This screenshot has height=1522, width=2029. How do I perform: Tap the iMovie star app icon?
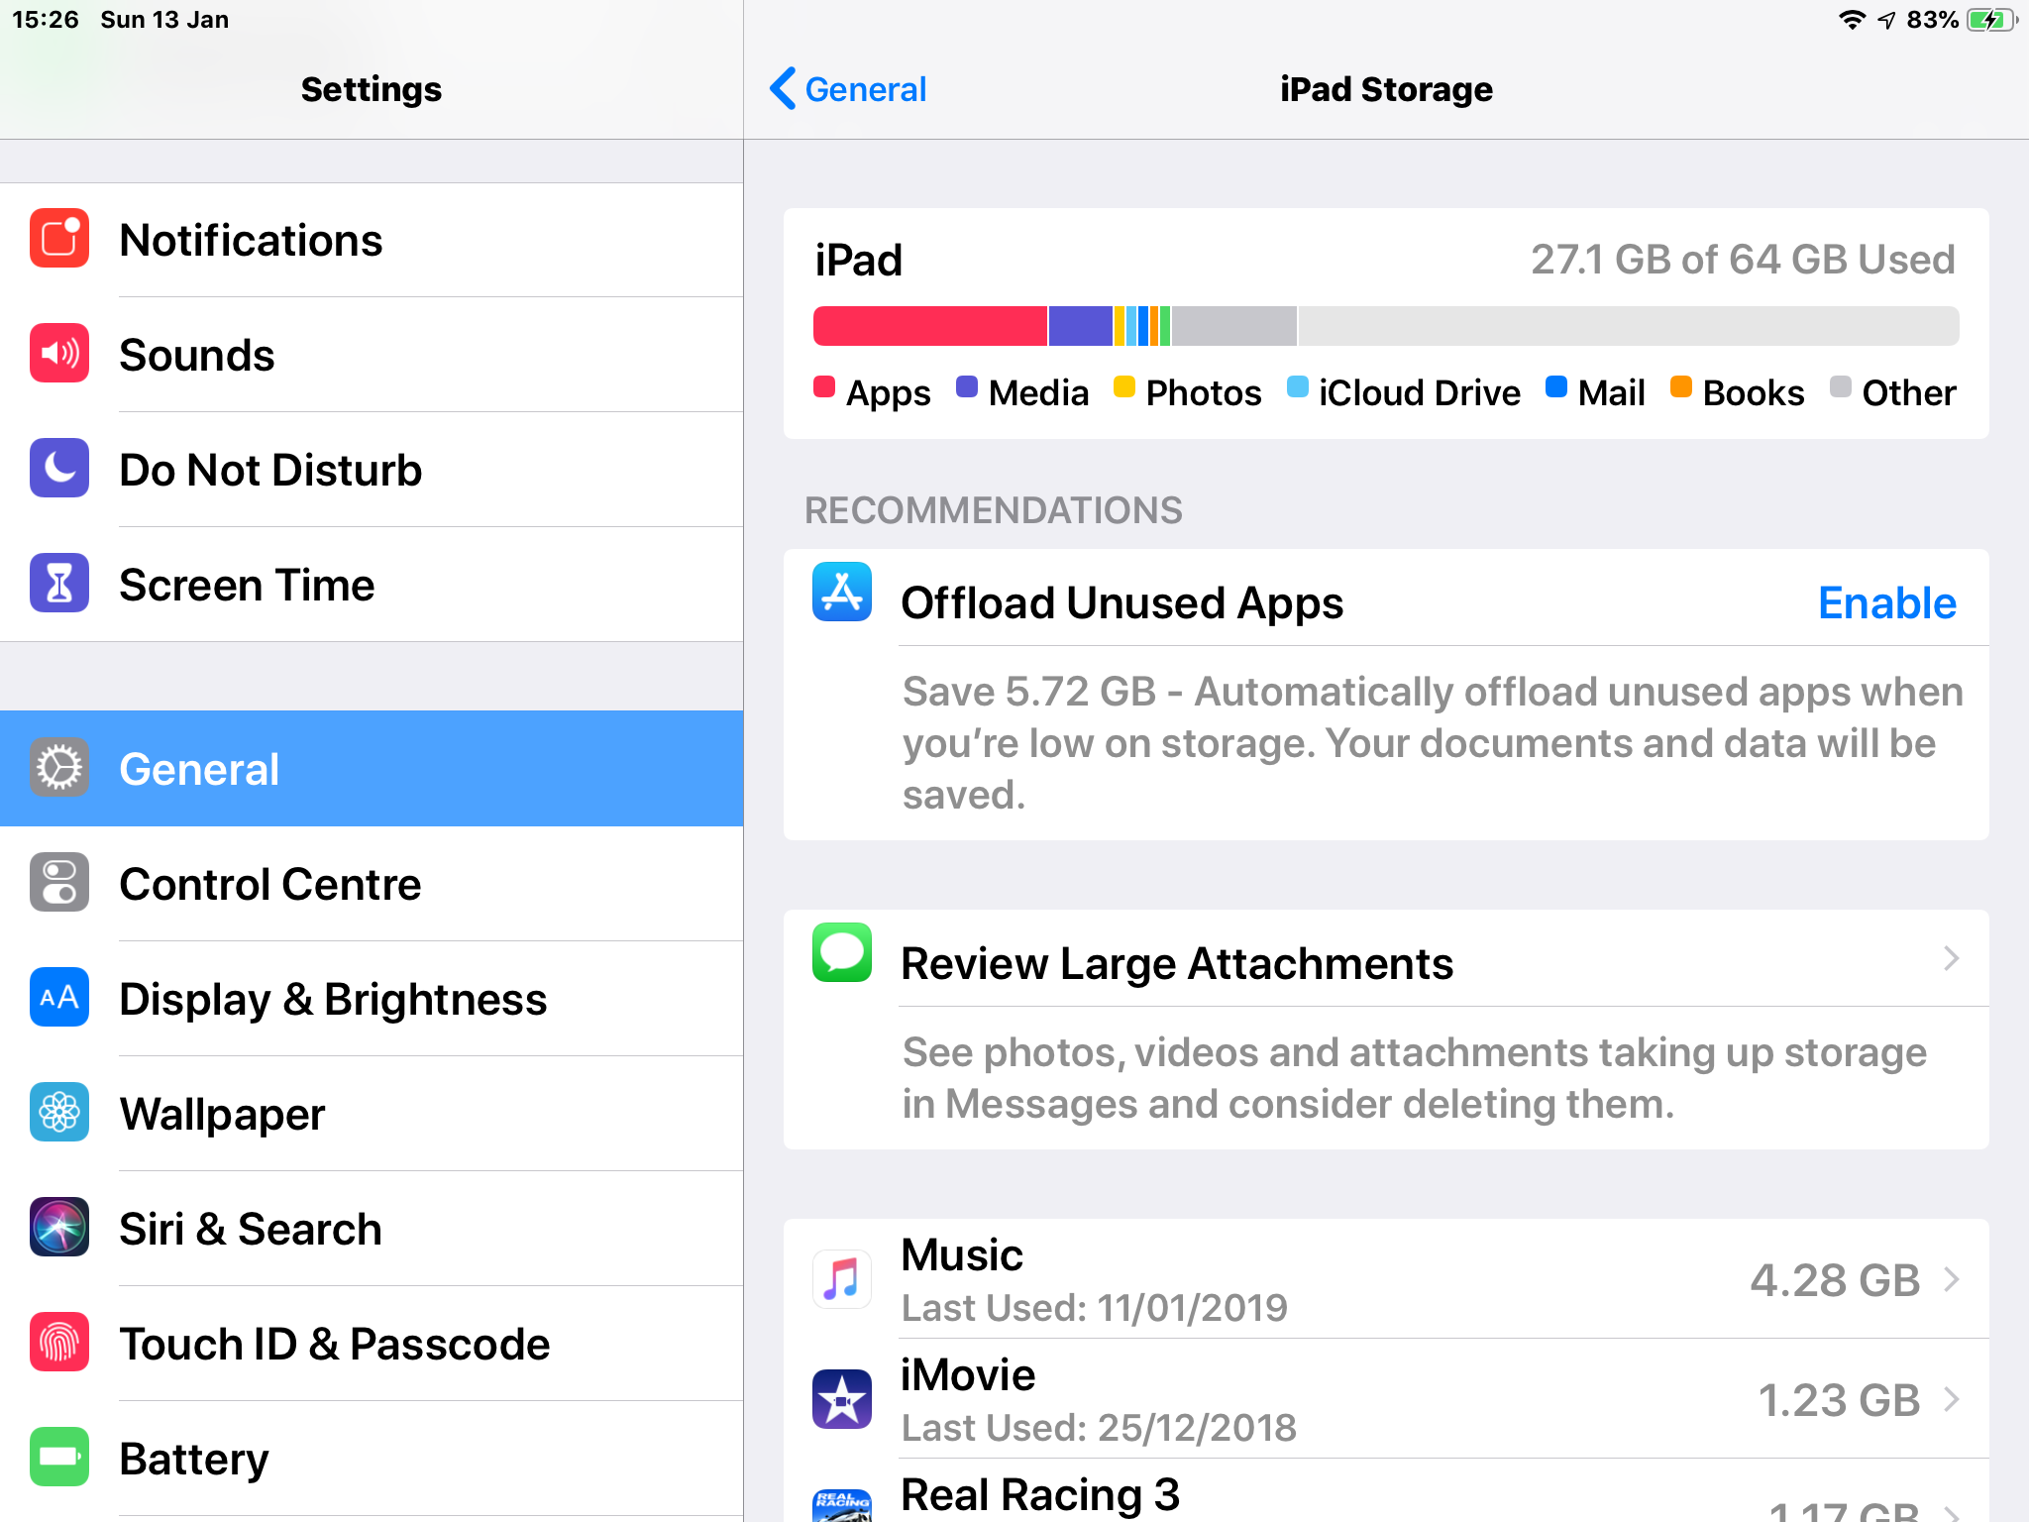point(841,1399)
